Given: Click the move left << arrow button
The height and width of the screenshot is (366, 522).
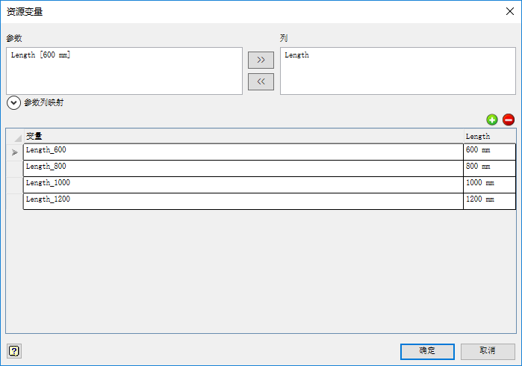Looking at the screenshot, I should point(261,81).
